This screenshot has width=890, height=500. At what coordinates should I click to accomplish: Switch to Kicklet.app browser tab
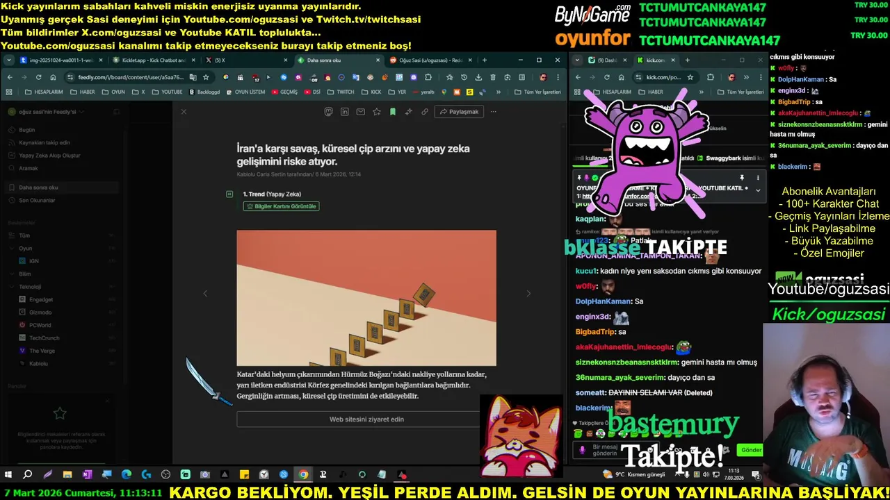click(x=154, y=60)
